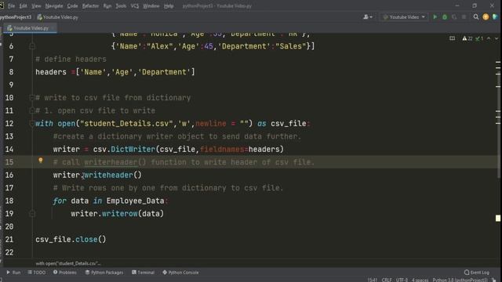Click Employee_Data on line 18
Screen dimensions: 502x282
coord(135,201)
